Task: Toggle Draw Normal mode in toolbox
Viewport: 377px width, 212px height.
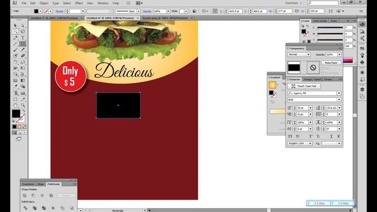Action: point(14,132)
